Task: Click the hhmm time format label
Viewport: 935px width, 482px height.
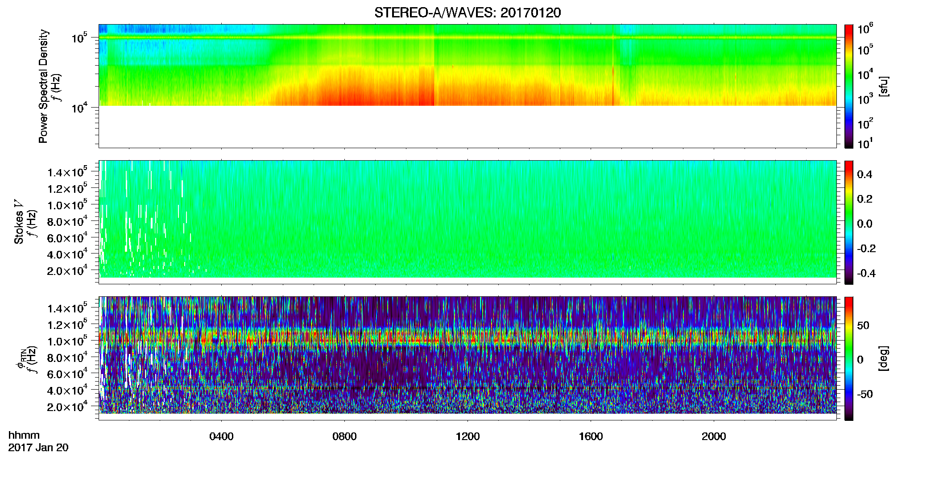Action: 24,435
